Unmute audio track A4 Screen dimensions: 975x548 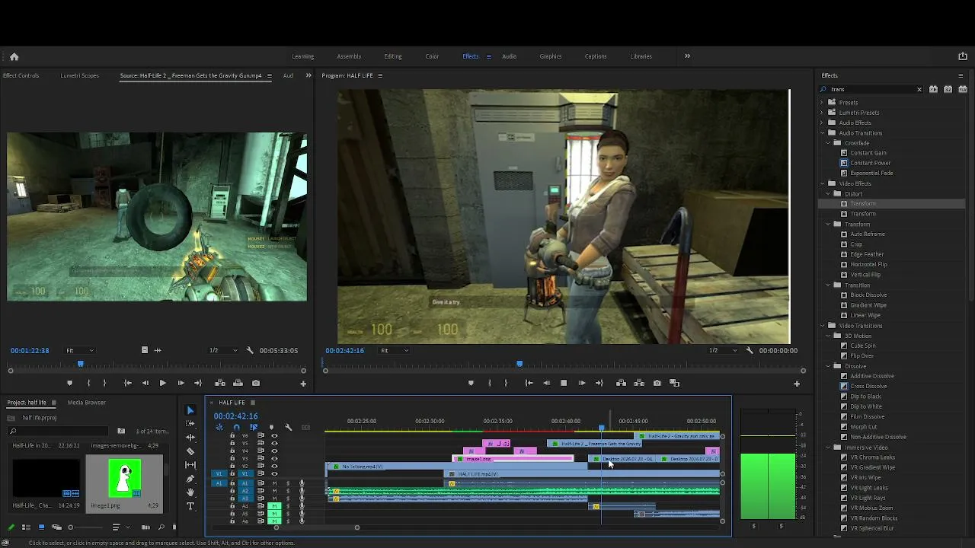pos(274,506)
